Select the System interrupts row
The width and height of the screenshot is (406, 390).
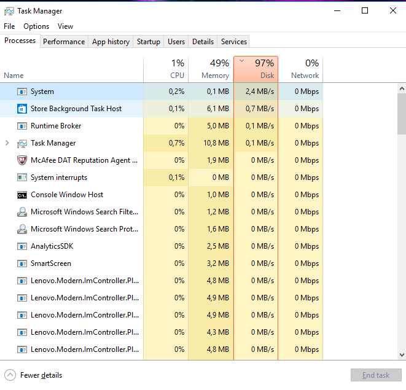[162, 177]
